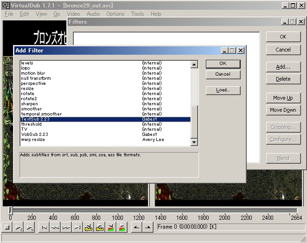Step backward one frame
307x243 pixels.
(x=55, y=227)
